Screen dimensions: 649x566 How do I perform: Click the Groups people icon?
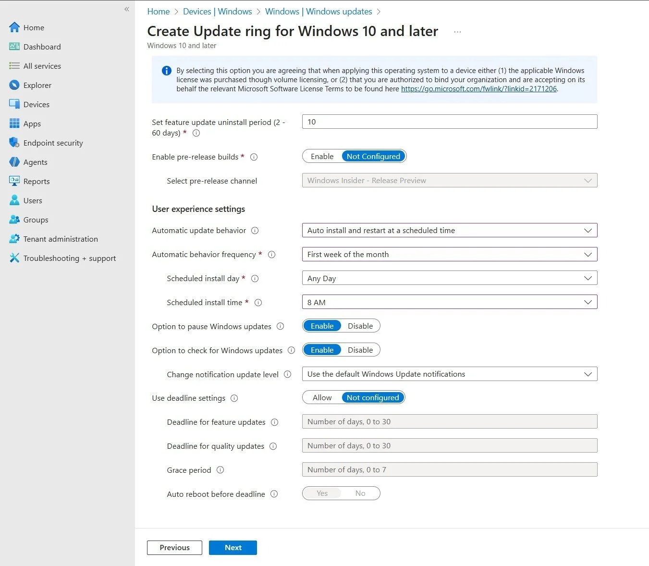click(x=14, y=220)
